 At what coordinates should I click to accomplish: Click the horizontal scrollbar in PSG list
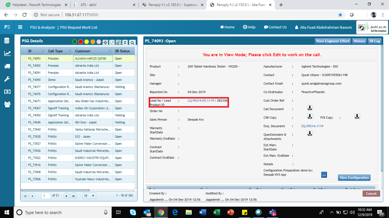(55, 190)
